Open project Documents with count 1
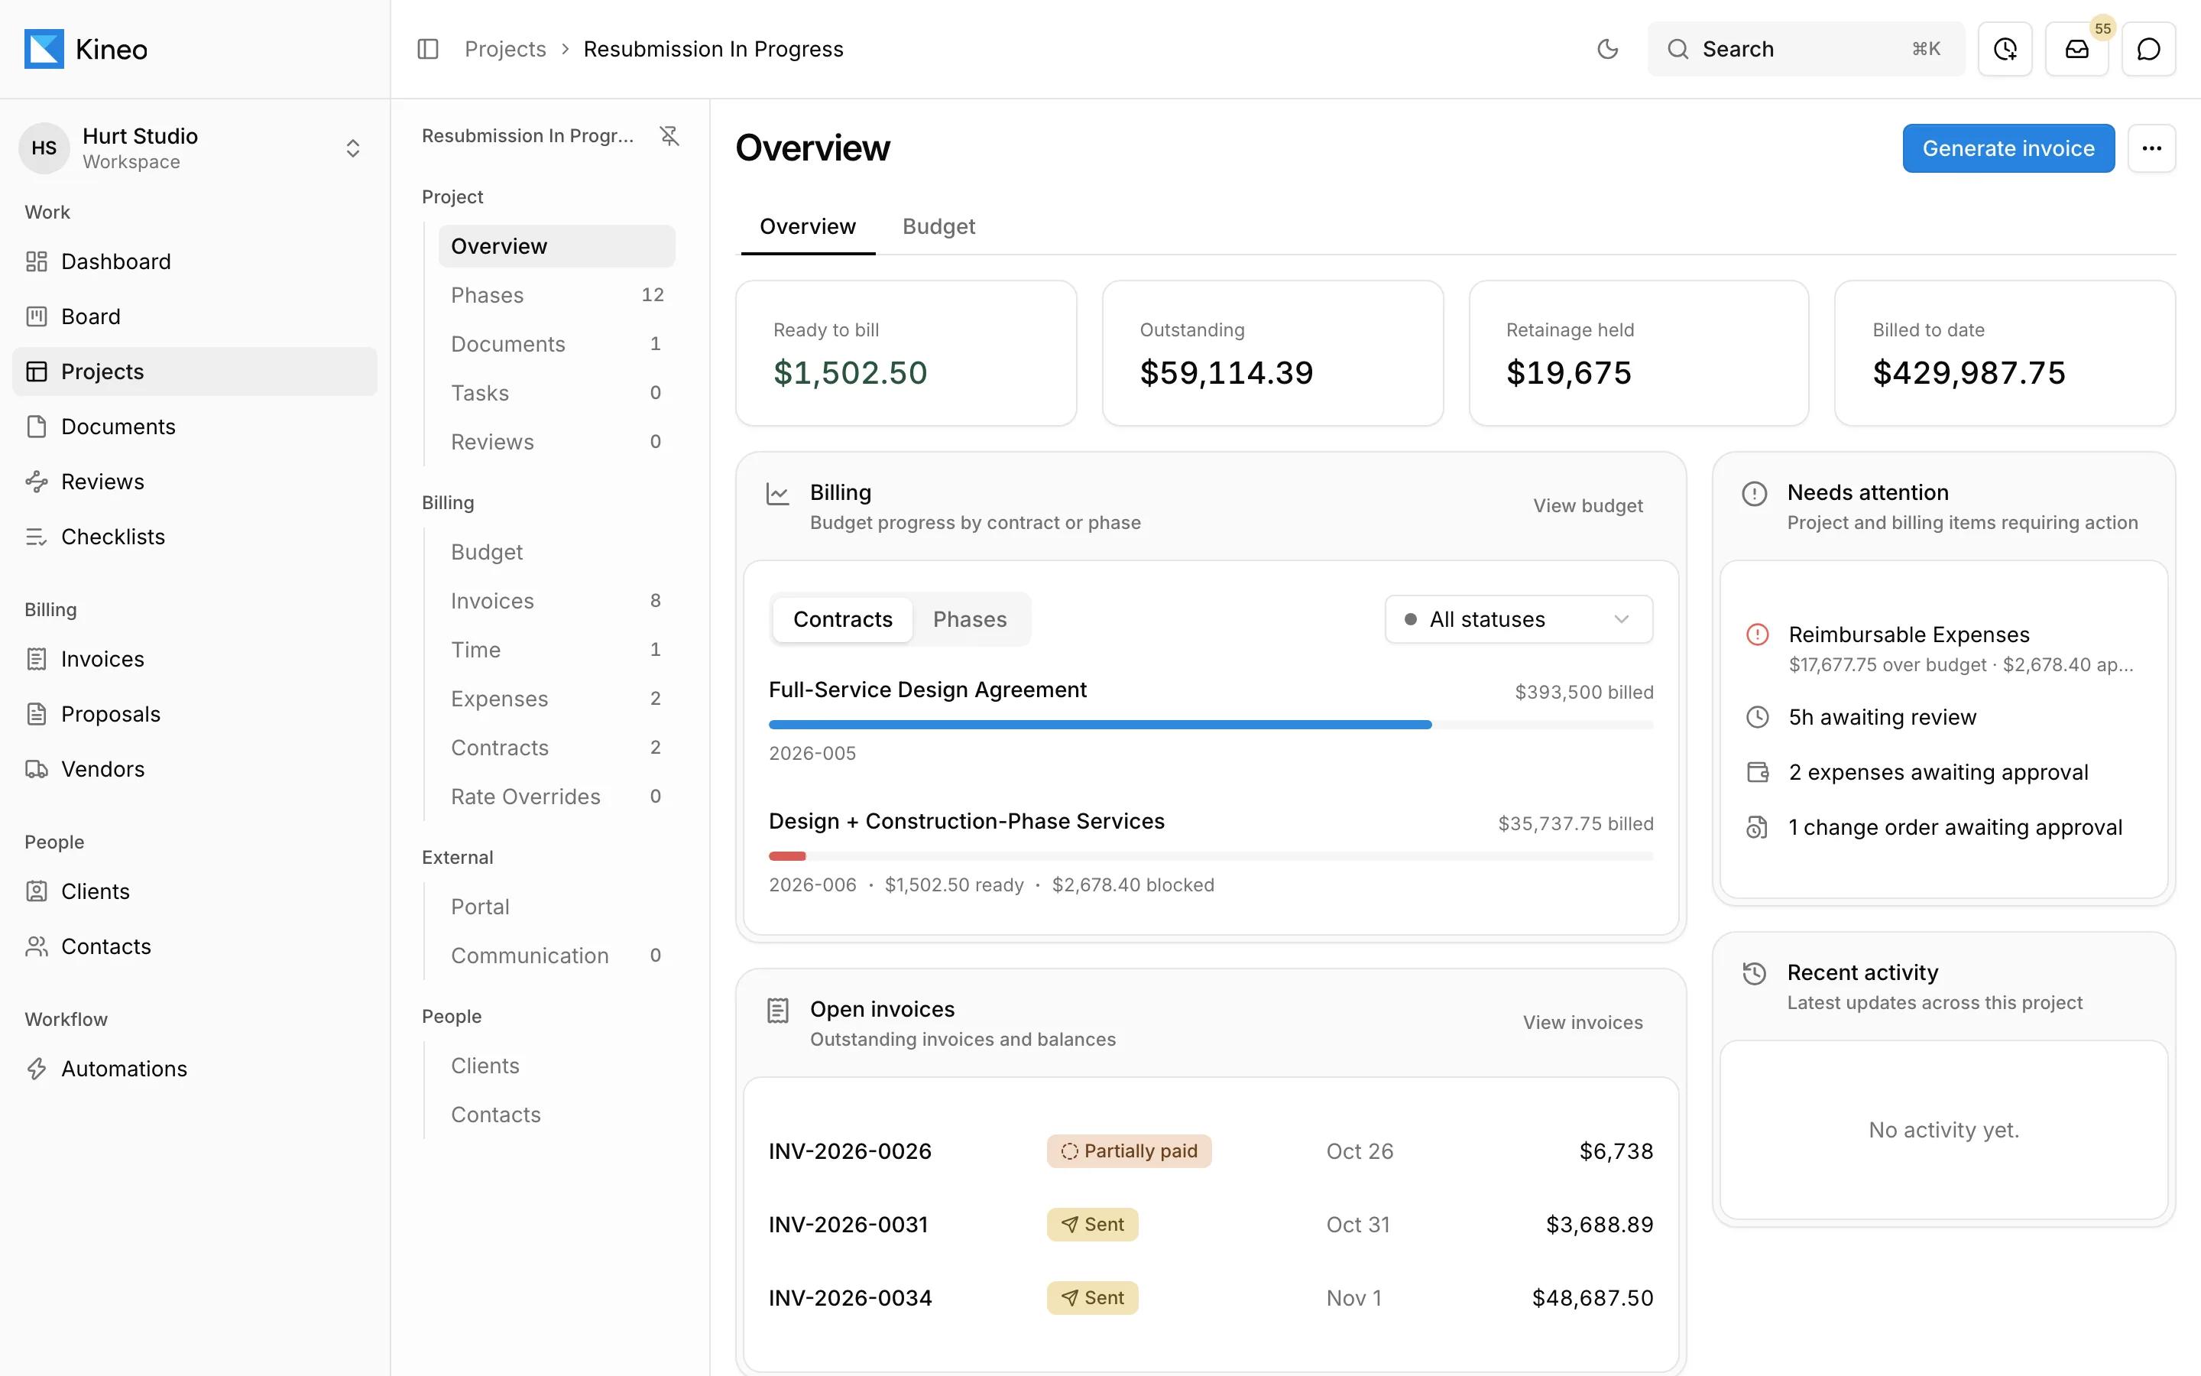The width and height of the screenshot is (2201, 1376). pyautogui.click(x=556, y=344)
